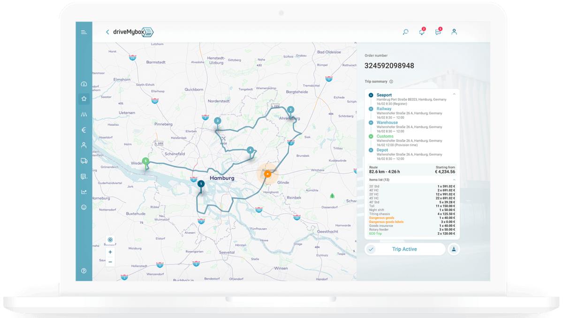Click the route value 82.6 km - 4:26 h
The width and height of the screenshot is (563, 318).
click(384, 172)
